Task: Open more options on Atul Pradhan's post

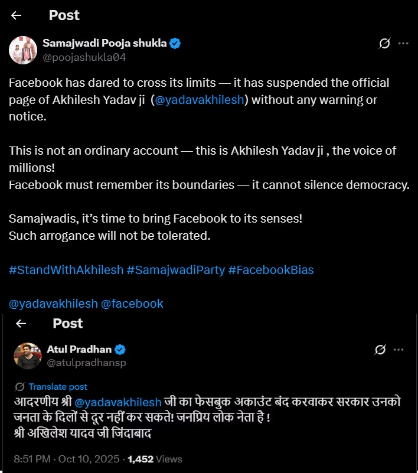Action: pyautogui.click(x=401, y=350)
